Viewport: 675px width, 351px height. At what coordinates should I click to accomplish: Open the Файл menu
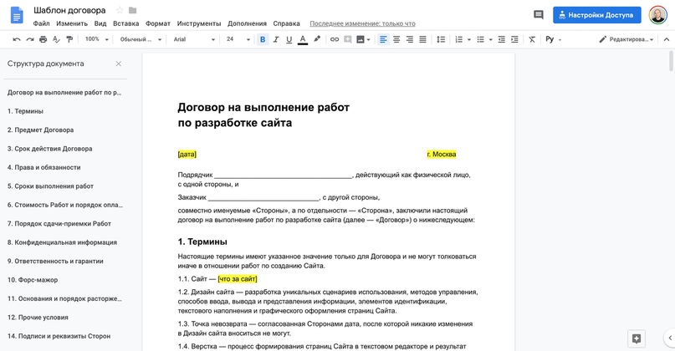pos(41,23)
